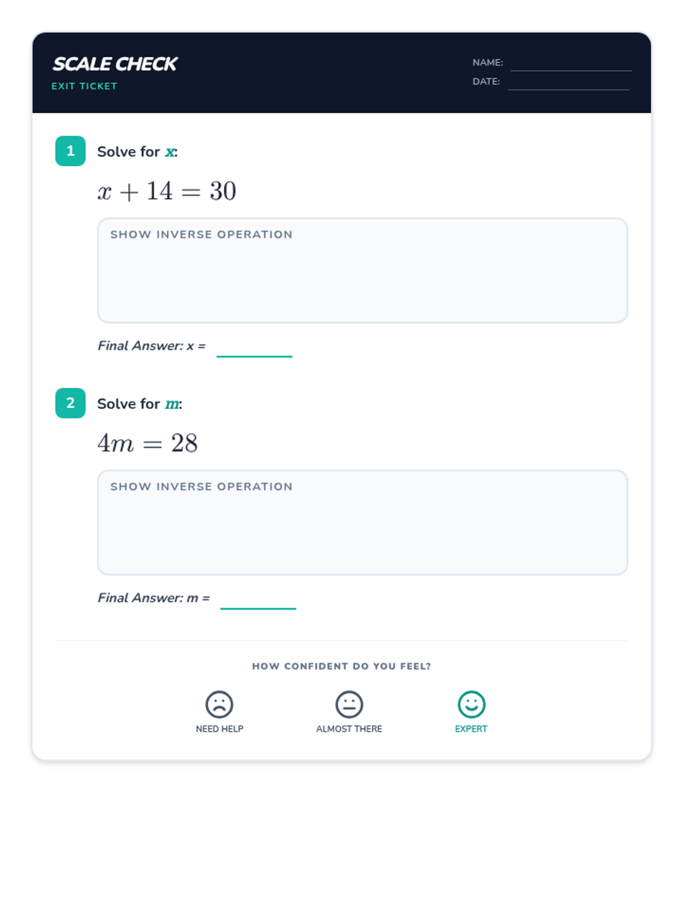Choose the EXPERT confidence label
This screenshot has width=683, height=910.
471,729
